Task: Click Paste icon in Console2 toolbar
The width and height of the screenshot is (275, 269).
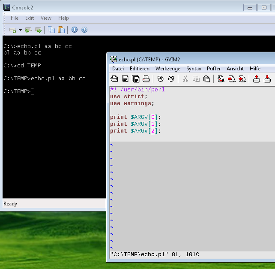Action: (x=61, y=30)
